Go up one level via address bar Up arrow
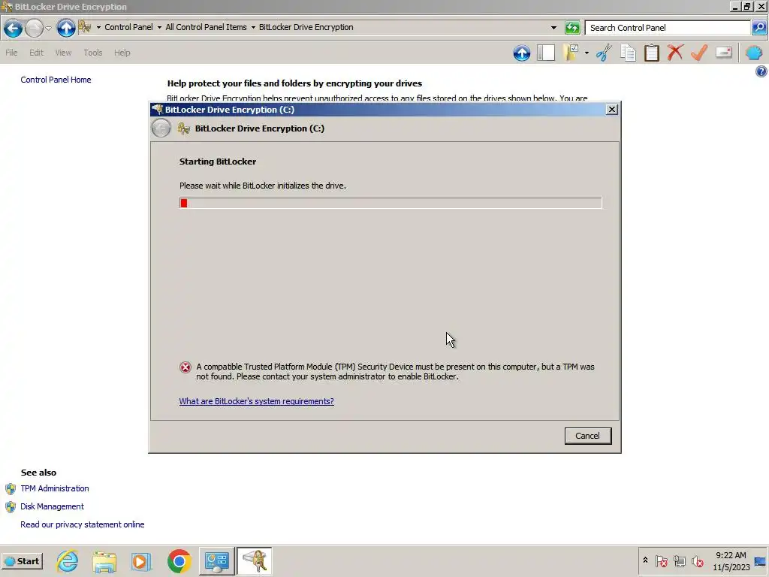Screen dimensions: 769x577 (x=66, y=28)
